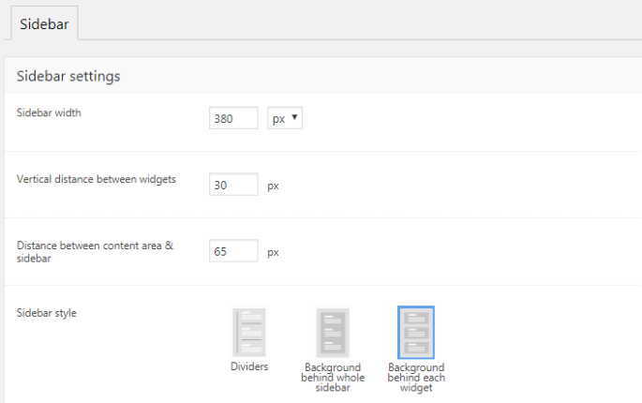
Task: Click "Vertical distance between widgets" label
Action: click(96, 179)
